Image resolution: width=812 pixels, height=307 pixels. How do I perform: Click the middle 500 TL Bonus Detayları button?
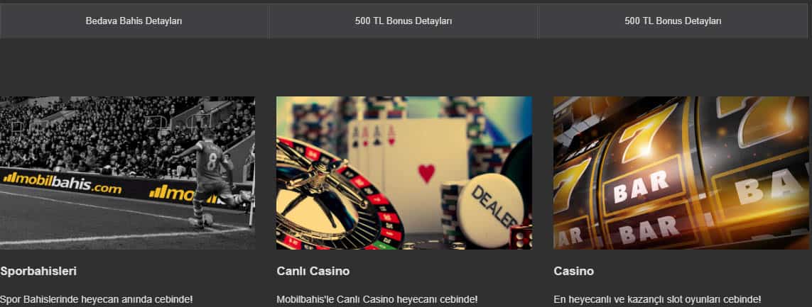coord(404,21)
